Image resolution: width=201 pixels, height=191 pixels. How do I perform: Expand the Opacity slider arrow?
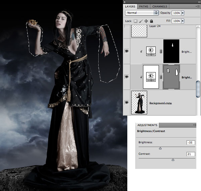tap(183, 13)
